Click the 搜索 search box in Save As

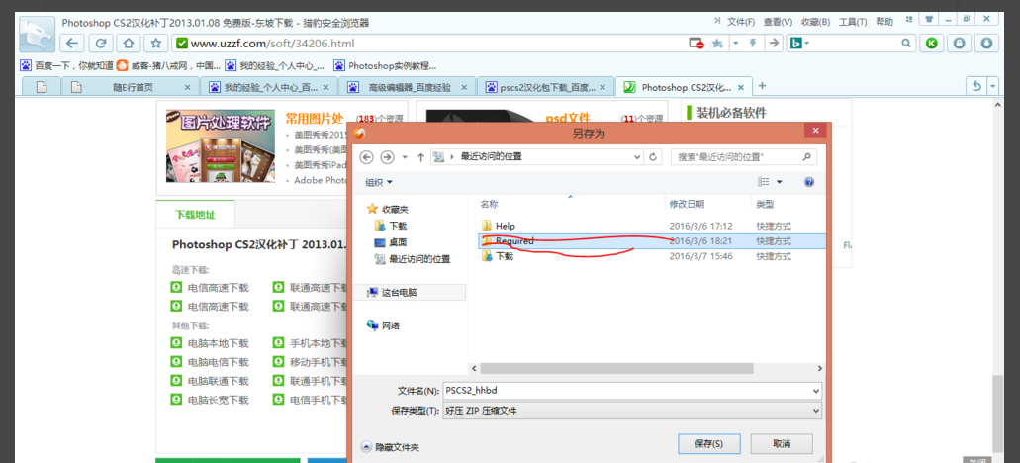pyautogui.click(x=745, y=156)
